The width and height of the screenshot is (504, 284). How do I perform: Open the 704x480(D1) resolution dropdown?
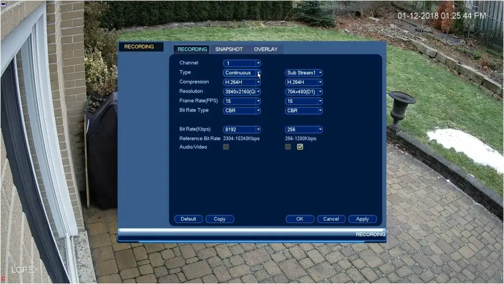point(304,92)
